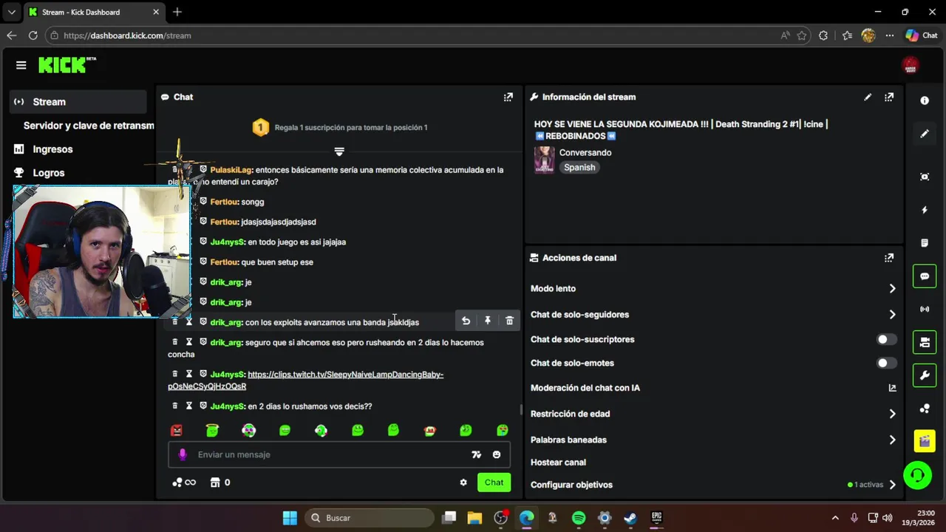Toggle the camera panel icon in right sidebar

point(925,342)
